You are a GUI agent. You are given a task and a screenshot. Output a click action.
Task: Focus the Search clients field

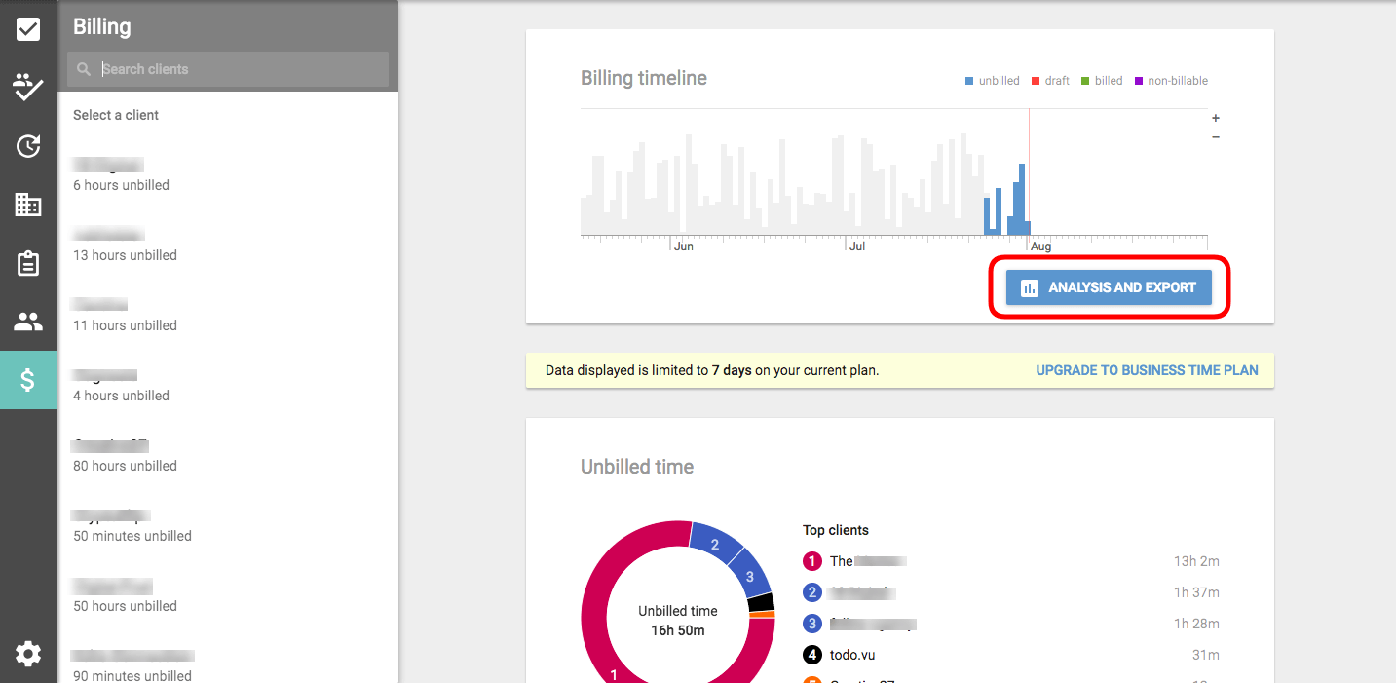click(228, 69)
